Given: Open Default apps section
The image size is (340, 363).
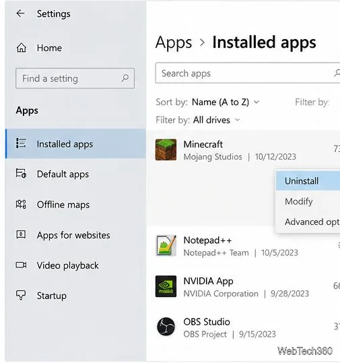Looking at the screenshot, I should click(75, 174).
